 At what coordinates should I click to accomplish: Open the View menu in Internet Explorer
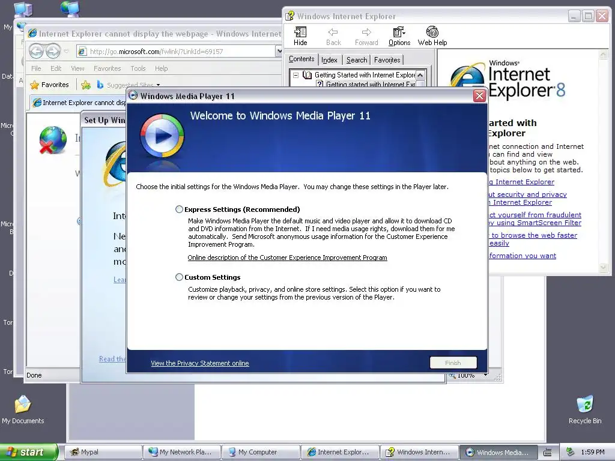[x=77, y=68]
